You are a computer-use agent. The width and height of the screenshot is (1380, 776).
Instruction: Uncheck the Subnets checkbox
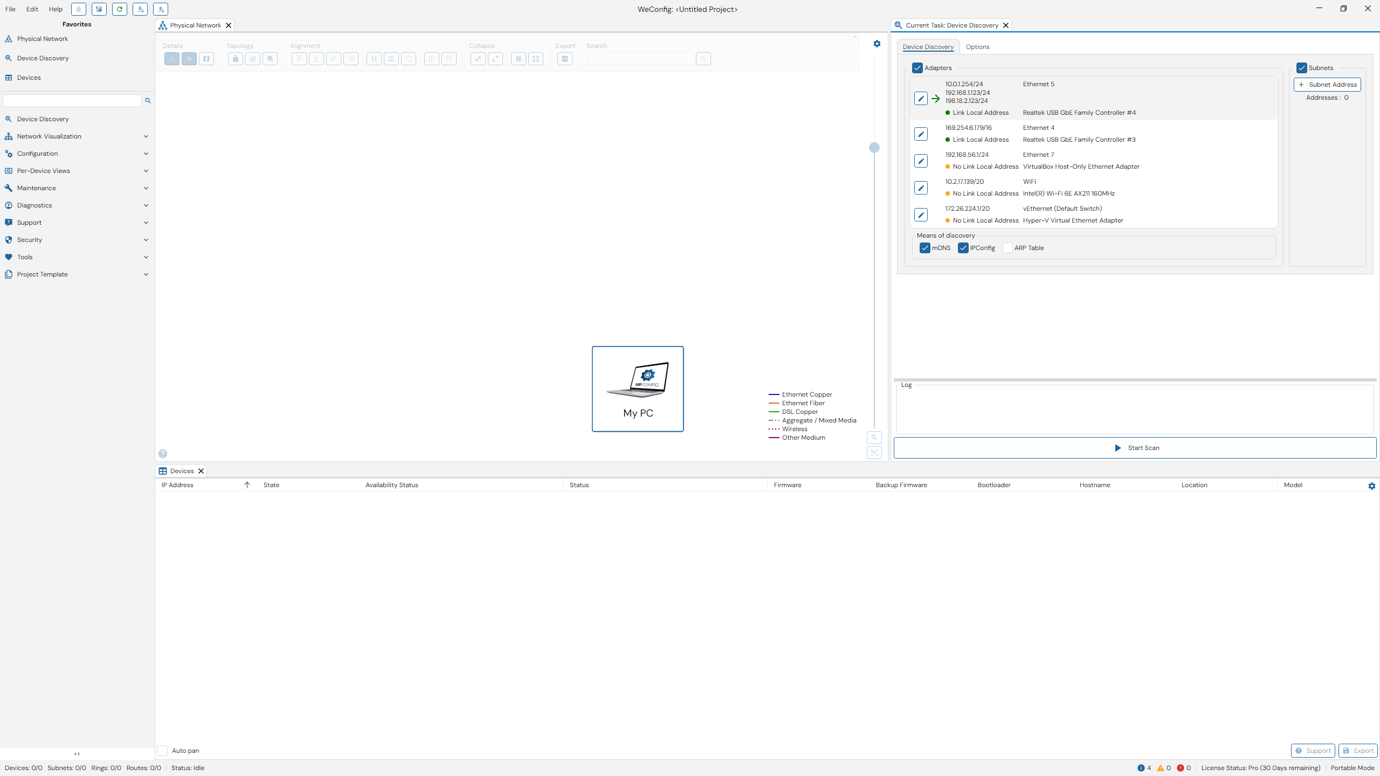pyautogui.click(x=1302, y=68)
